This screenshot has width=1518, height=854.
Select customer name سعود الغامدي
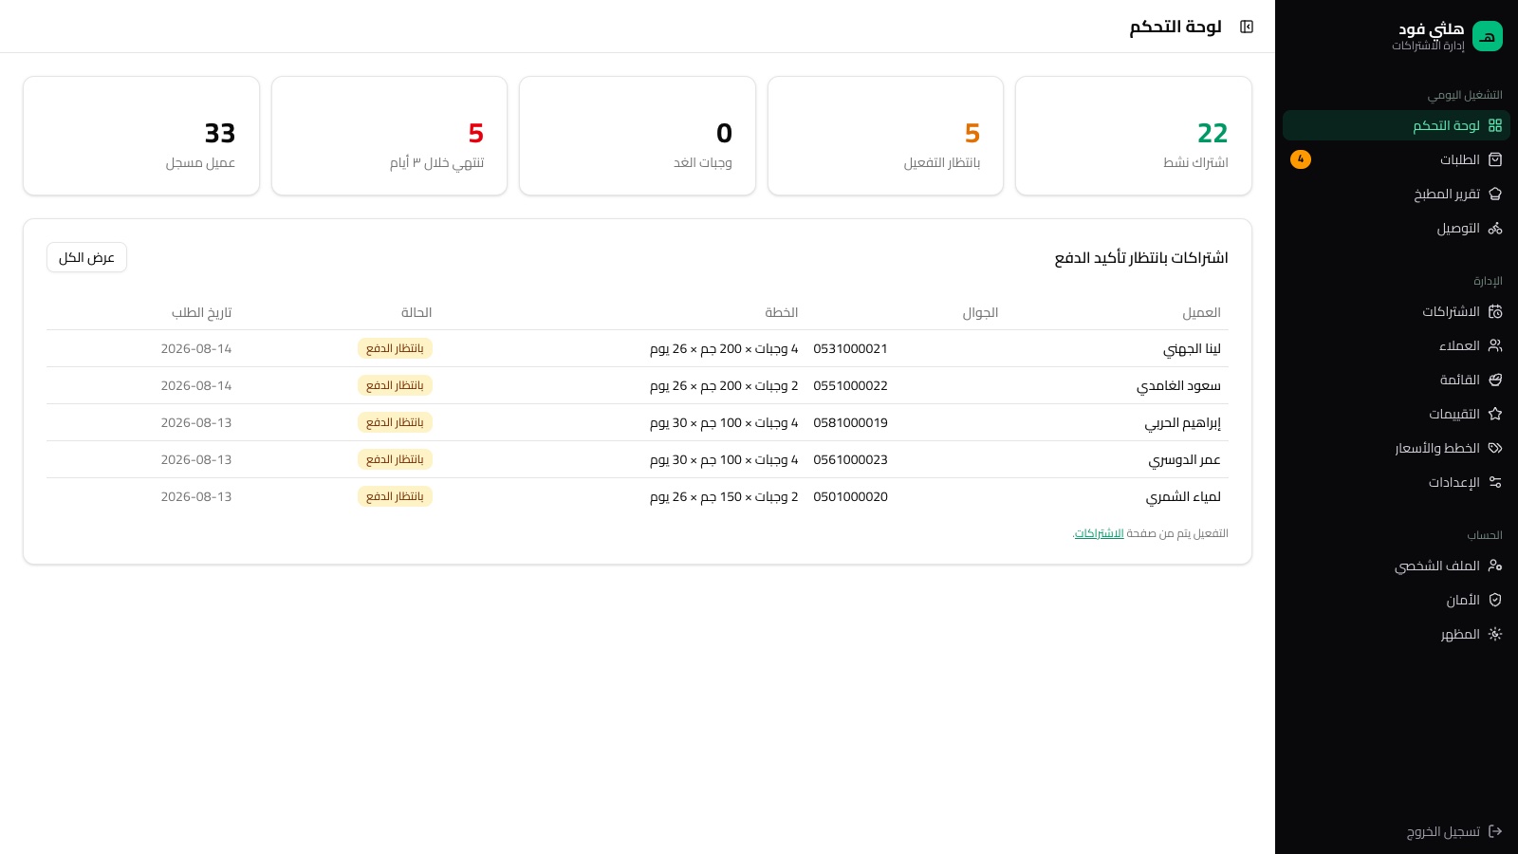point(1178,385)
